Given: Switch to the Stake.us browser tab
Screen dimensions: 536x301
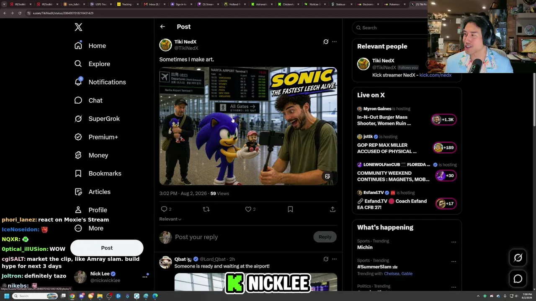Looking at the screenshot, I should pos(341,4).
